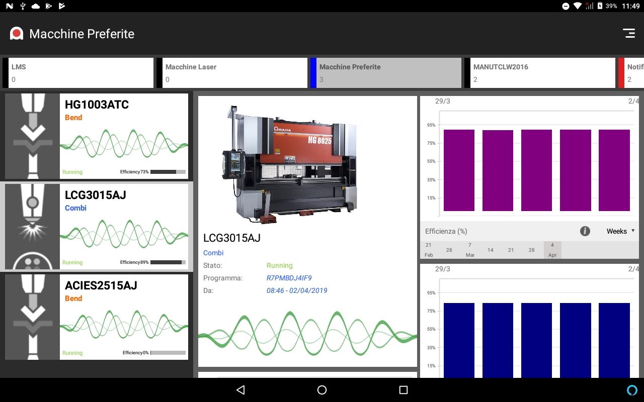
Task: Select the Macchine Preferite tab
Action: pos(386,73)
